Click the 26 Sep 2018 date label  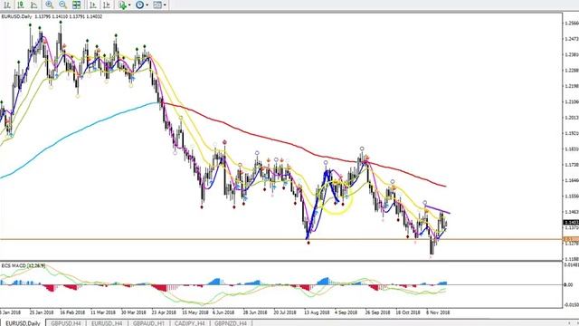click(377, 312)
